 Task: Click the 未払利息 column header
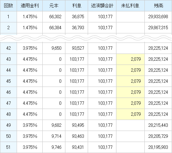coord(130,6)
